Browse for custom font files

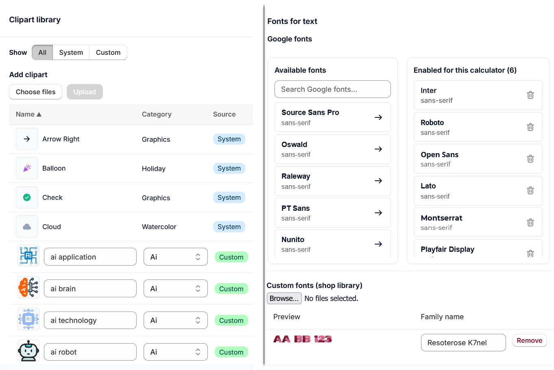[x=284, y=298]
